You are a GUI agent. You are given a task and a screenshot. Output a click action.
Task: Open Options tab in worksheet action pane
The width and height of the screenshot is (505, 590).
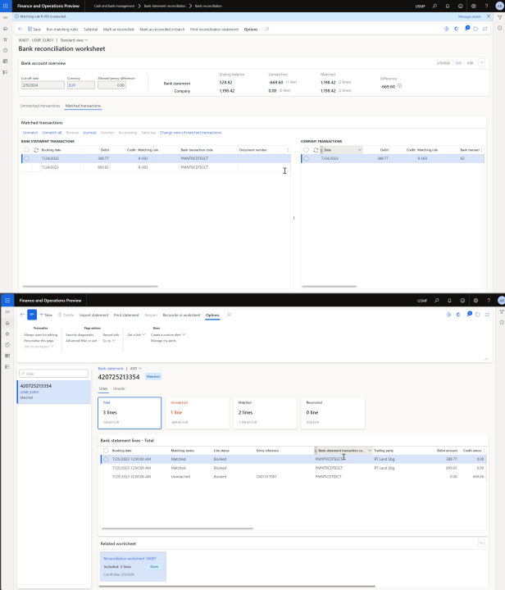tap(251, 29)
